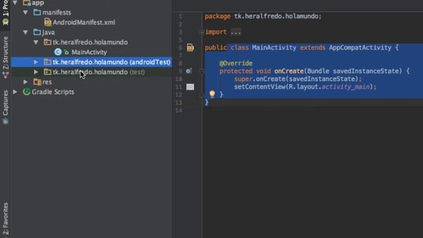Select the app module label
423x238 pixels.
38,3
